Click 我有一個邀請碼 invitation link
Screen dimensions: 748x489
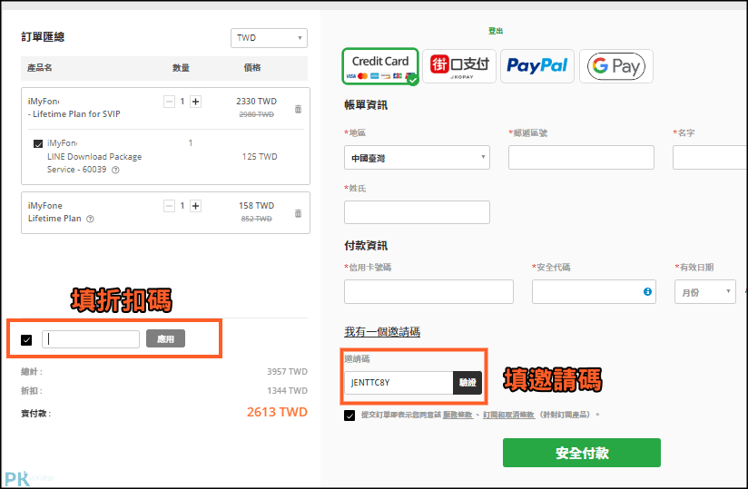pos(382,332)
